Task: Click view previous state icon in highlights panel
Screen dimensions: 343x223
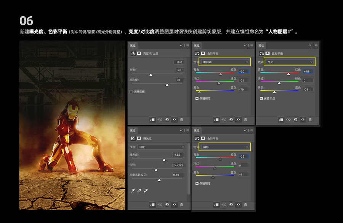Action: (x=289, y=119)
